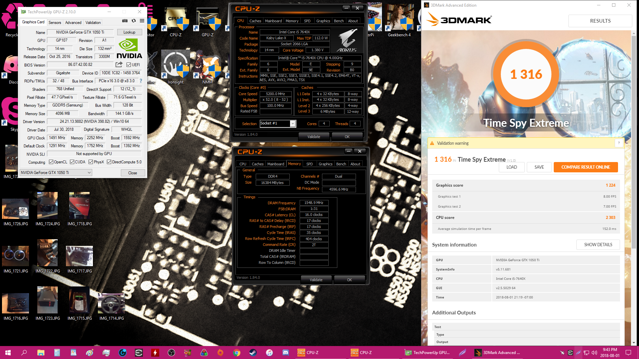Click the volume speaker tray icon
Viewport: 639px width, 359px height.
[x=594, y=352]
